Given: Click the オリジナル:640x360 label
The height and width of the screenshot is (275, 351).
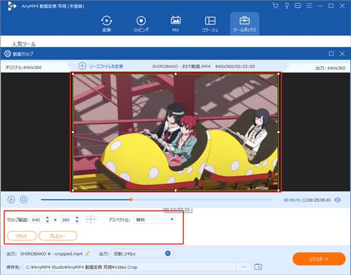Looking at the screenshot, I should coord(23,67).
